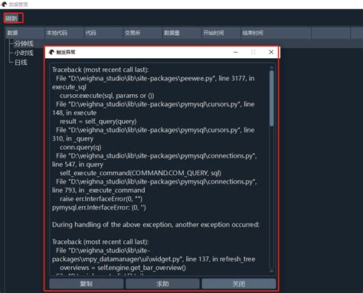
Task: Click the 数据管理 window title text
Action: click(x=18, y=5)
